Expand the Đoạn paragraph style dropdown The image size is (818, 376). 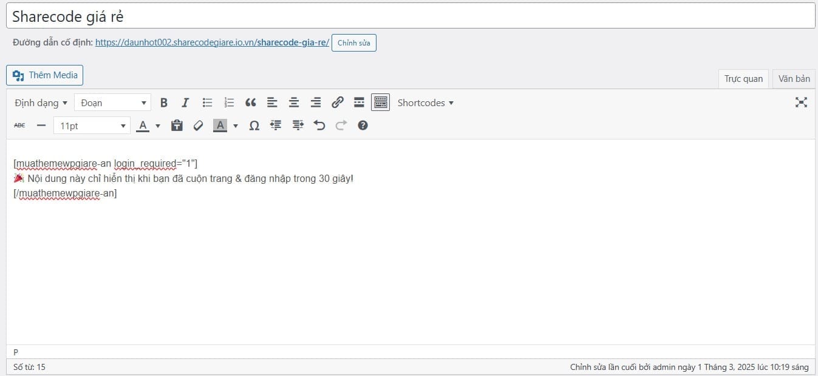(x=112, y=102)
